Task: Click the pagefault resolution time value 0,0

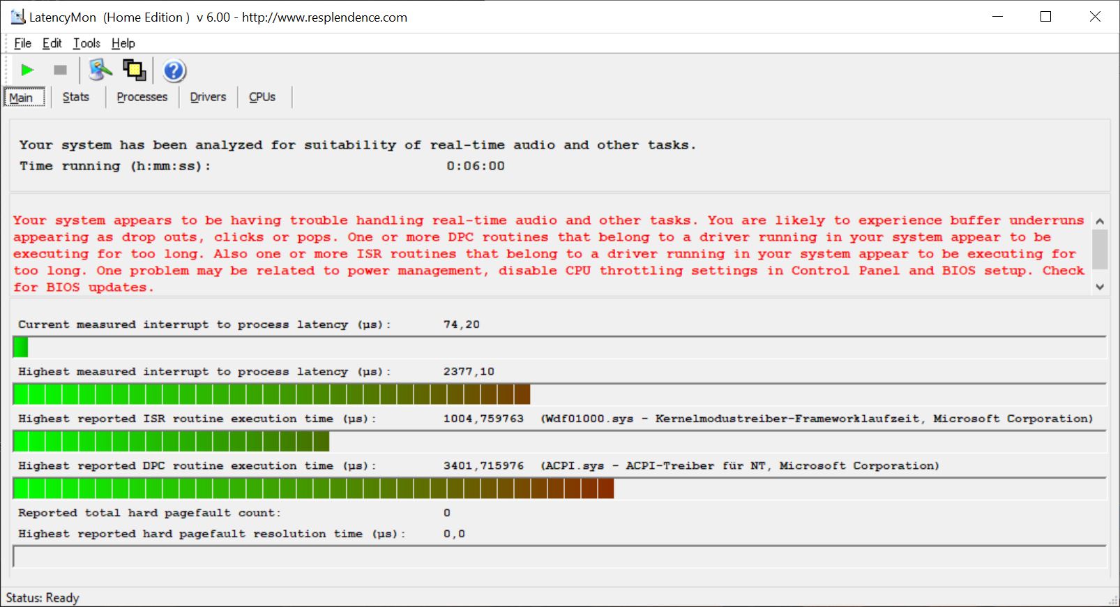Action: (x=454, y=534)
